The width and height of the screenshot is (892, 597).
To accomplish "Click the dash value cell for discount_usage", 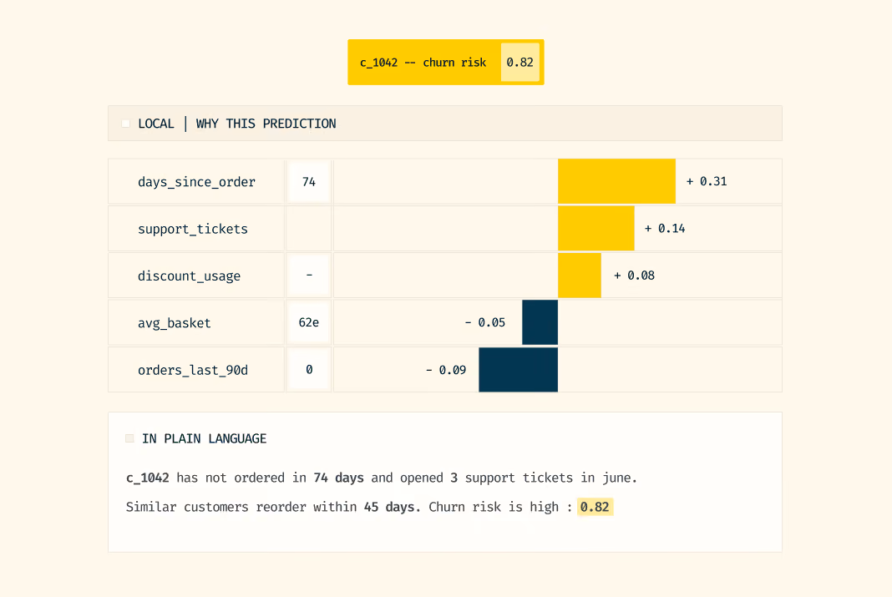I will click(309, 276).
